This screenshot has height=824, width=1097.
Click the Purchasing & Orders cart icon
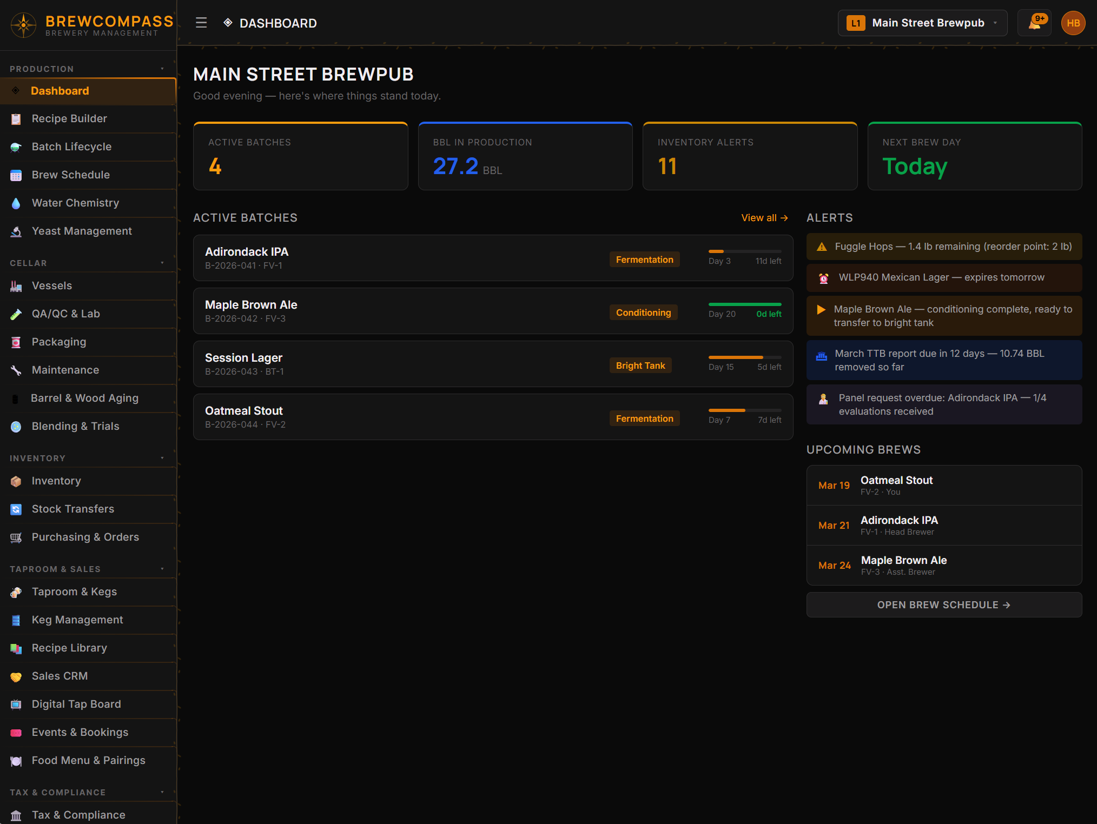[x=16, y=537]
